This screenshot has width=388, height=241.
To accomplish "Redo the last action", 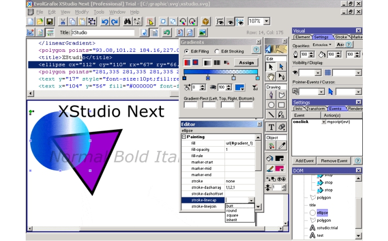I will (114, 21).
